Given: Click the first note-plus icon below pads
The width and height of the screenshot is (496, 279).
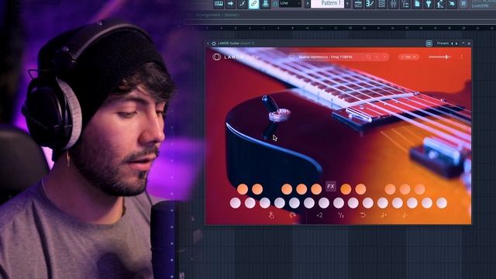Looking at the screenshot, I should [384, 215].
